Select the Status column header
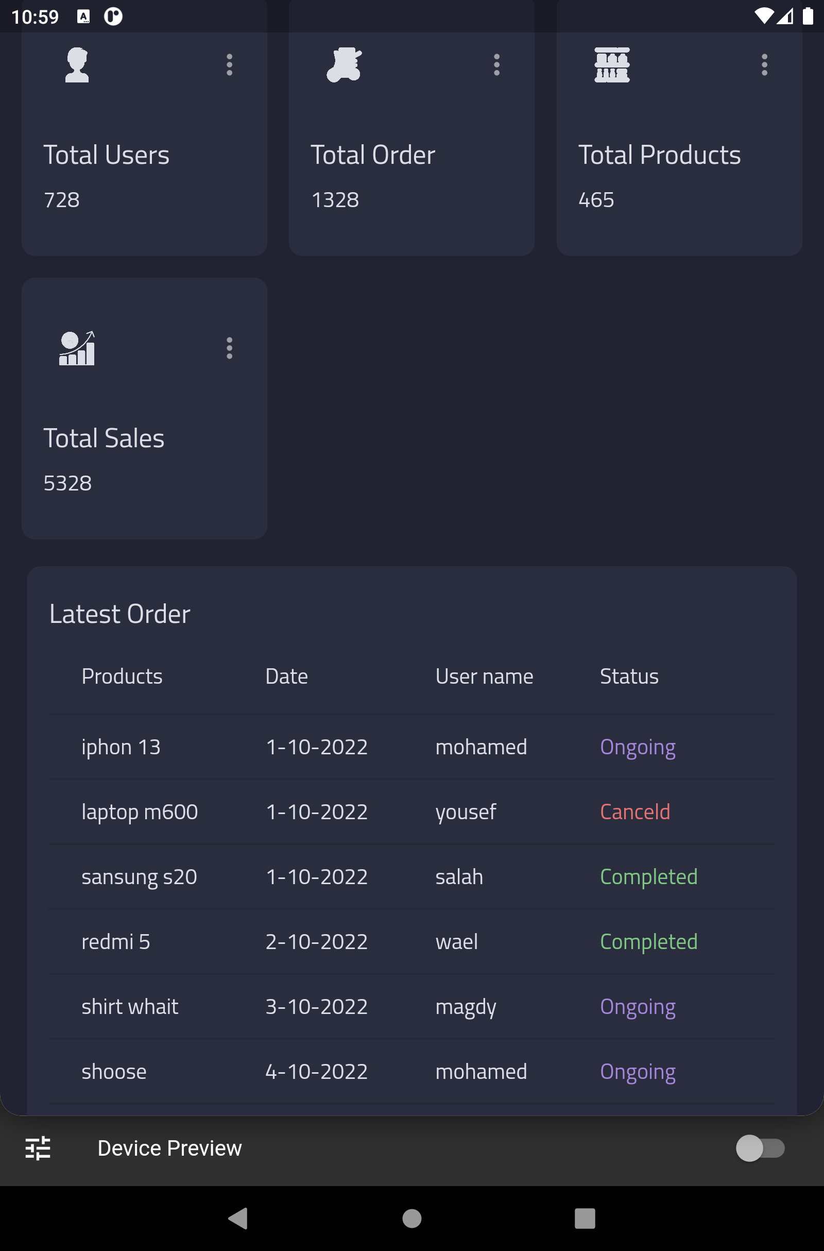 (x=629, y=677)
